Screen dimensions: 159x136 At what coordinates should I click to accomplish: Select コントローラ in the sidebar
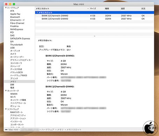pyautogui.click(x=16, y=63)
